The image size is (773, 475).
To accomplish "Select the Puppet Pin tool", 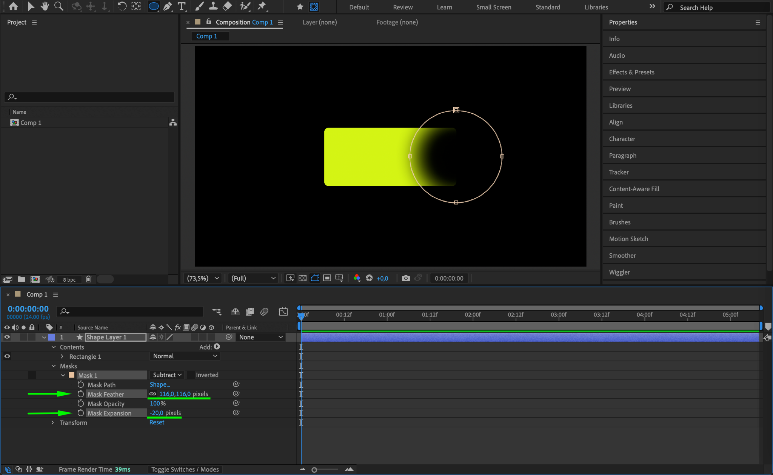I will (x=262, y=6).
